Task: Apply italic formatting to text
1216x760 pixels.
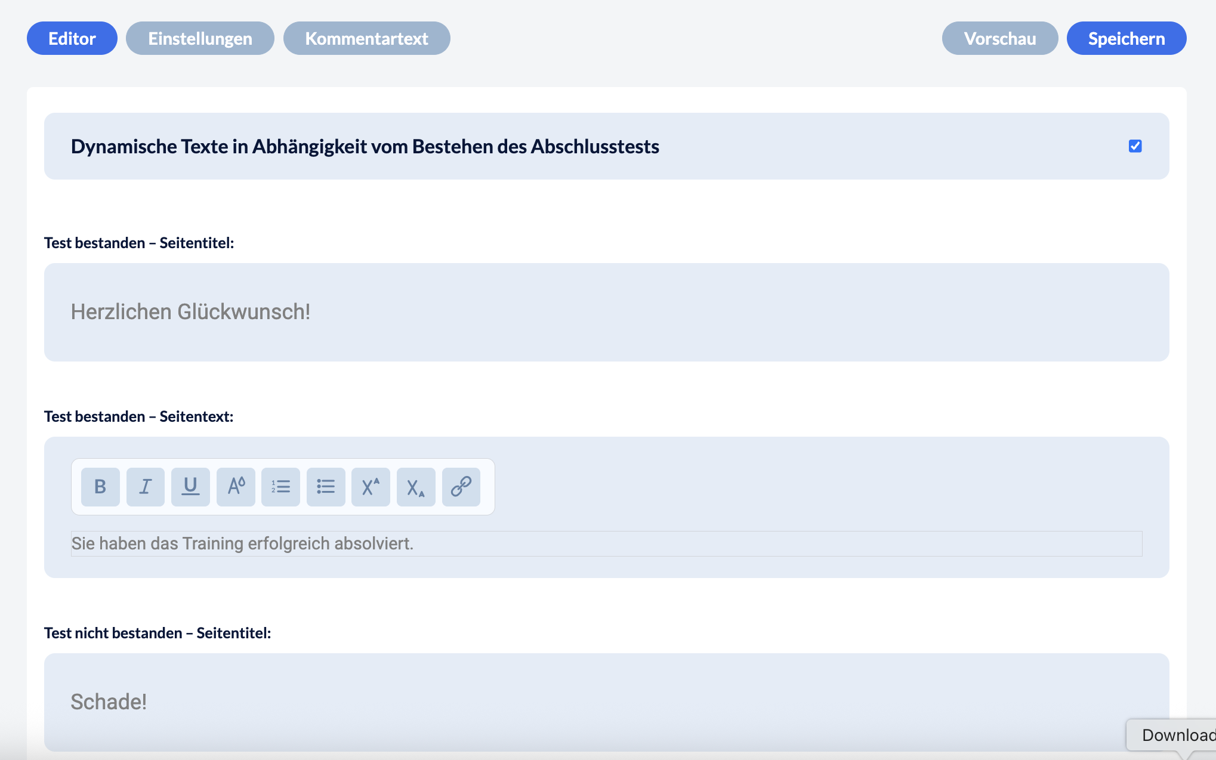Action: 145,487
